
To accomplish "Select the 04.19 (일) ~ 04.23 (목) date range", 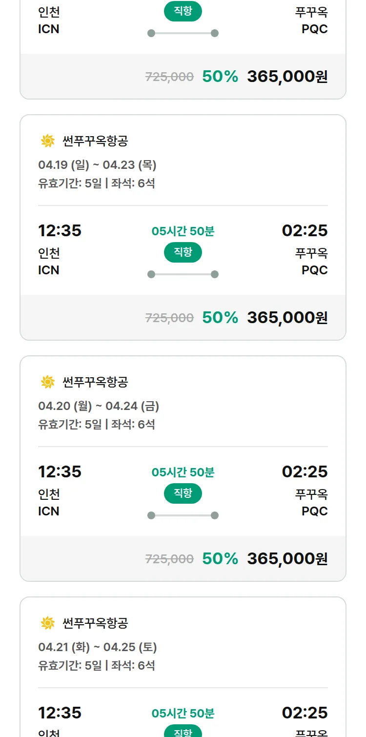I will [x=97, y=165].
